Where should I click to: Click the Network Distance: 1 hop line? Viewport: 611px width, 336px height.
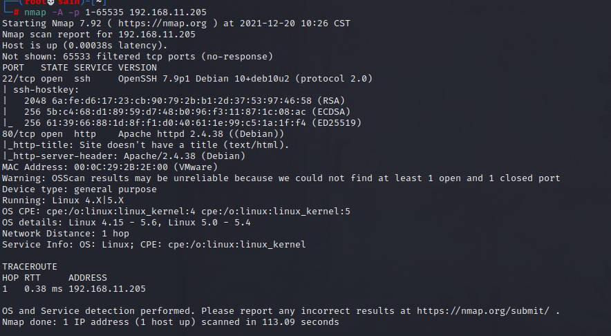coord(66,234)
